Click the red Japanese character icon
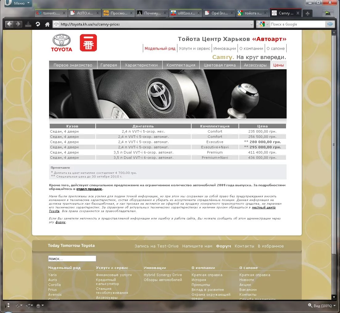This screenshot has width=340, height=313. point(88,42)
